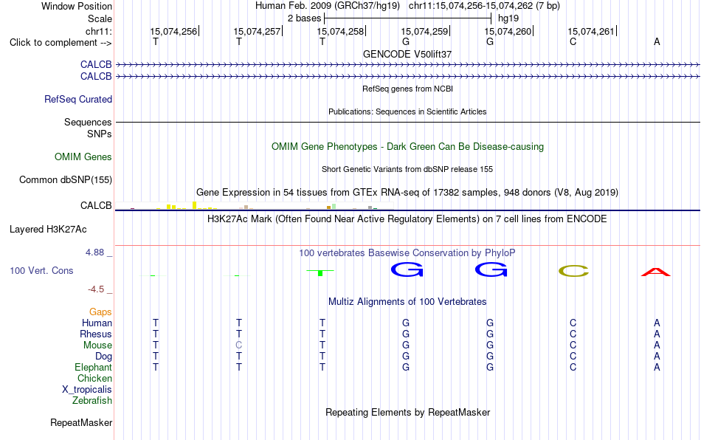Open the RefSeq Curated track label
Image resolution: width=701 pixels, height=440 pixels.
click(77, 99)
